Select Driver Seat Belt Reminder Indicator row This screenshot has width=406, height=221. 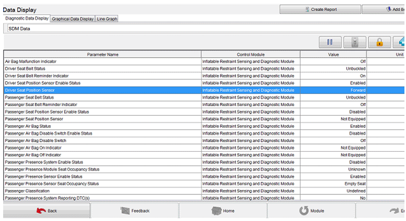[x=204, y=76]
